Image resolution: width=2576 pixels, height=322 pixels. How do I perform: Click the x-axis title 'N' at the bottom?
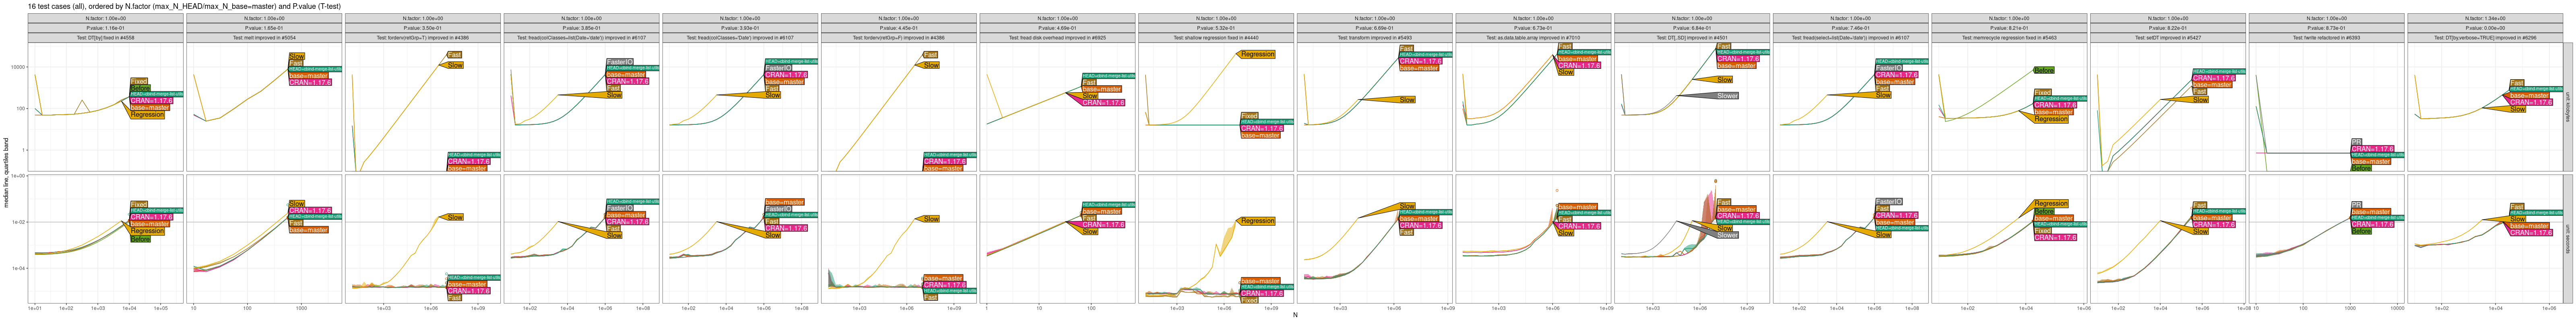click(x=1295, y=315)
